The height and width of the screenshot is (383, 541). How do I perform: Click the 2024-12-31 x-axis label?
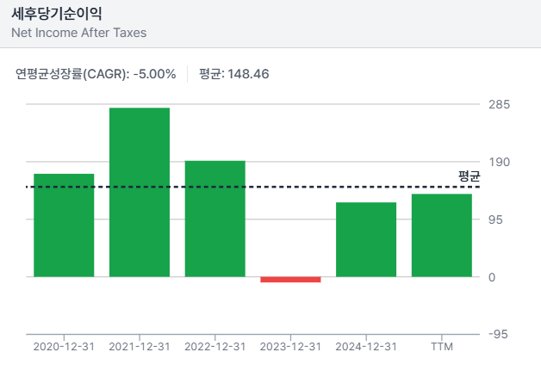(x=366, y=346)
